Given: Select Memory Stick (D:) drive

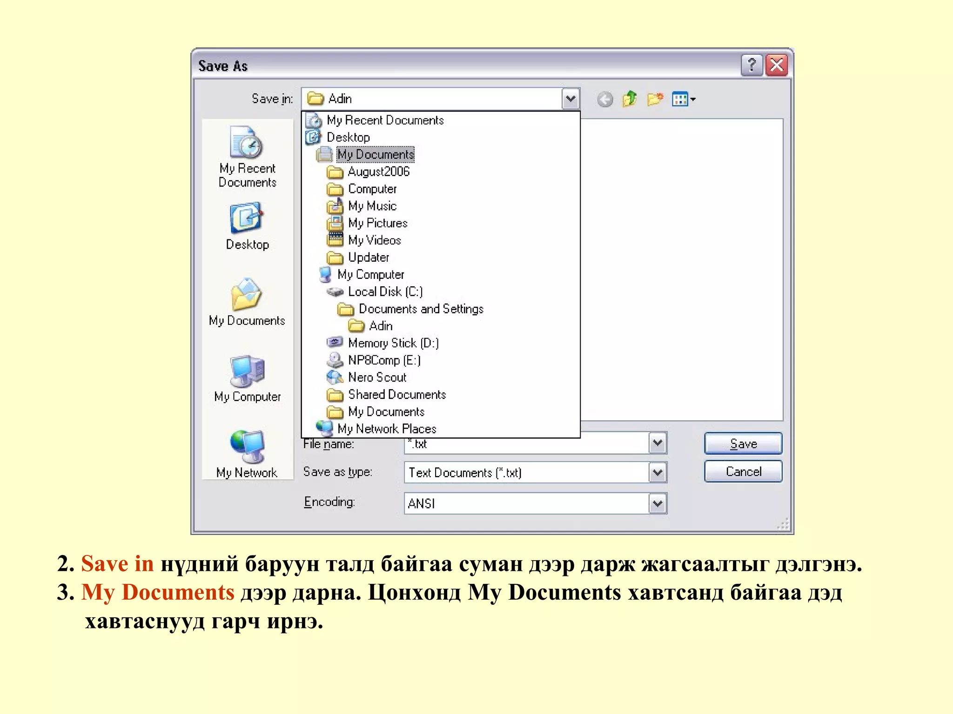Looking at the screenshot, I should 383,343.
